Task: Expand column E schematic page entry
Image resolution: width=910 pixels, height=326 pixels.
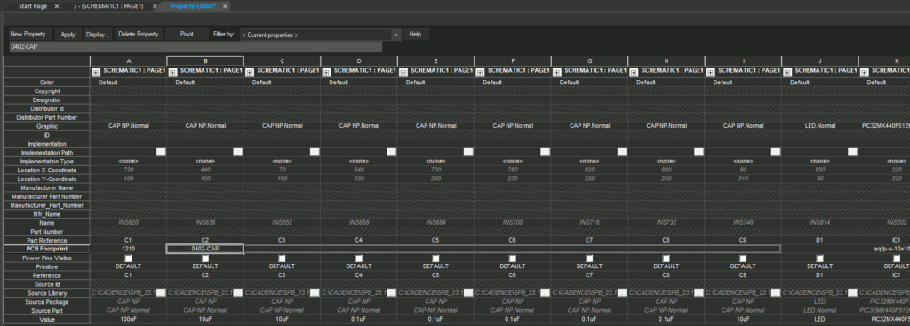Action: click(403, 73)
